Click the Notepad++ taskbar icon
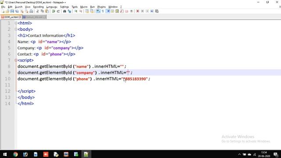The image size is (281, 158). pos(86,154)
